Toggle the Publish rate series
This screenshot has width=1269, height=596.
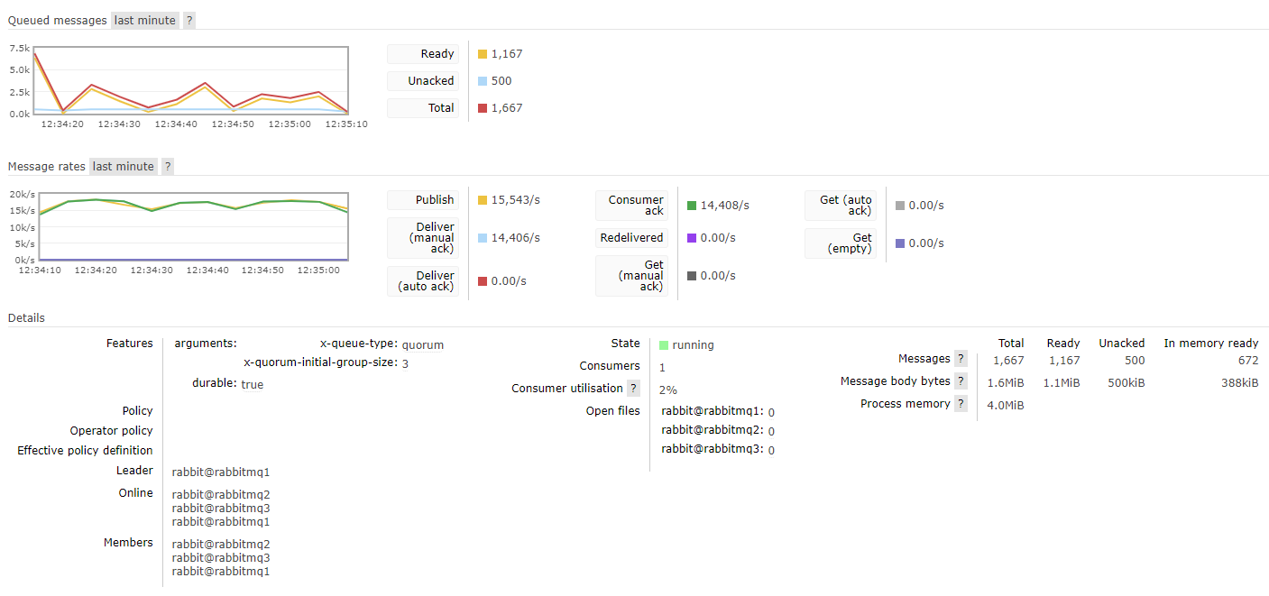[x=423, y=199]
